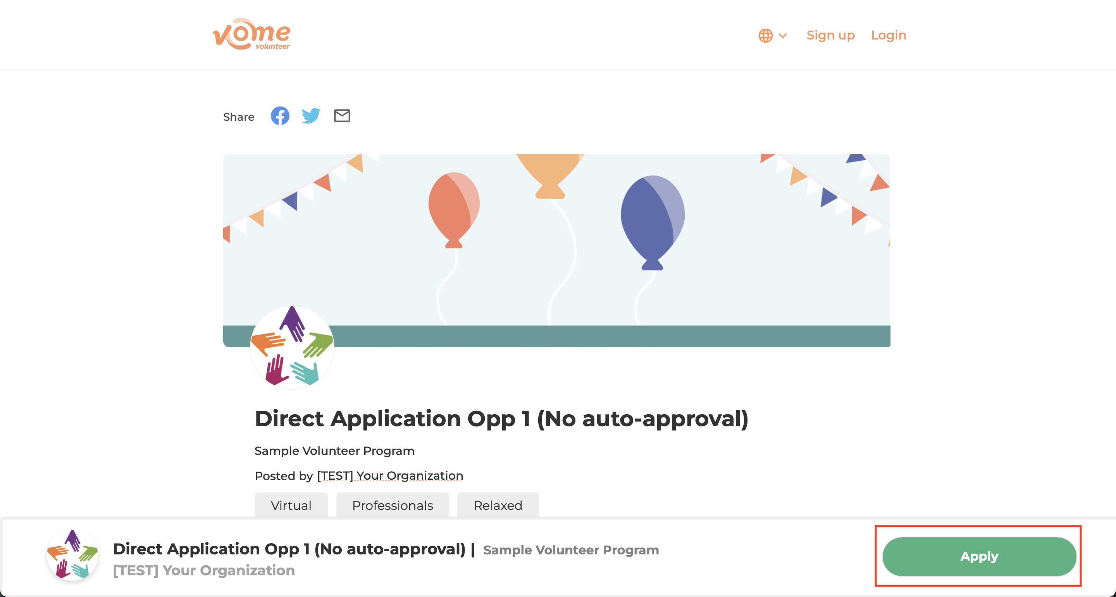The width and height of the screenshot is (1116, 597).
Task: Click the Vome volunteer logo
Action: tap(251, 34)
